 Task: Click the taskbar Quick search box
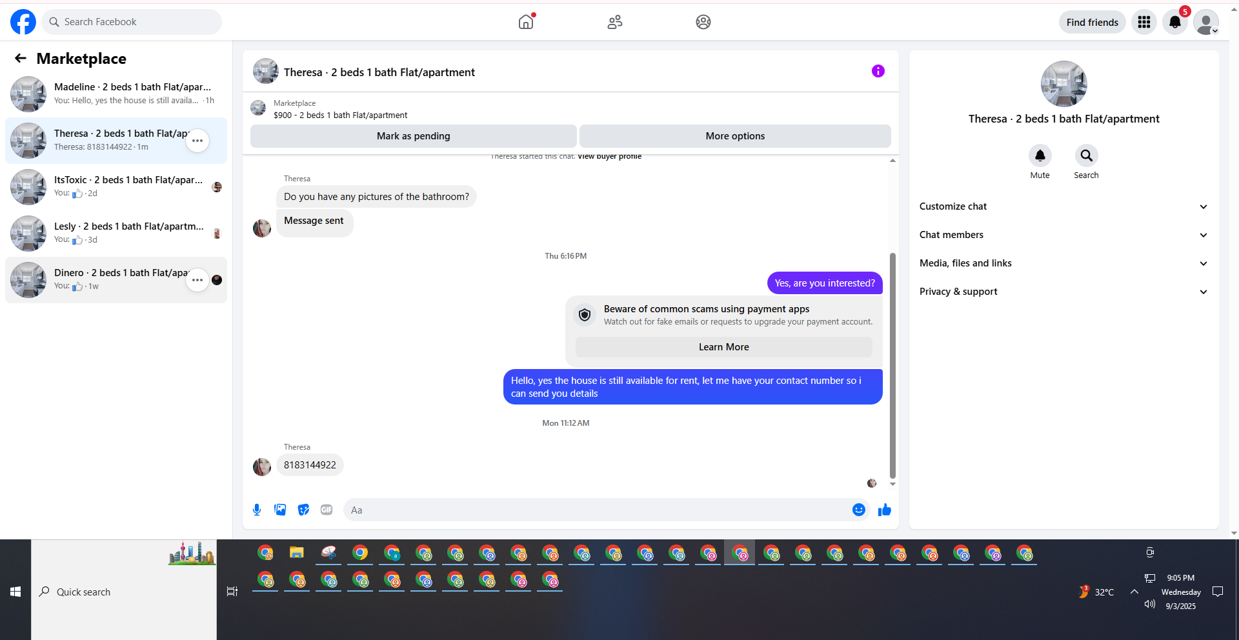tap(124, 592)
